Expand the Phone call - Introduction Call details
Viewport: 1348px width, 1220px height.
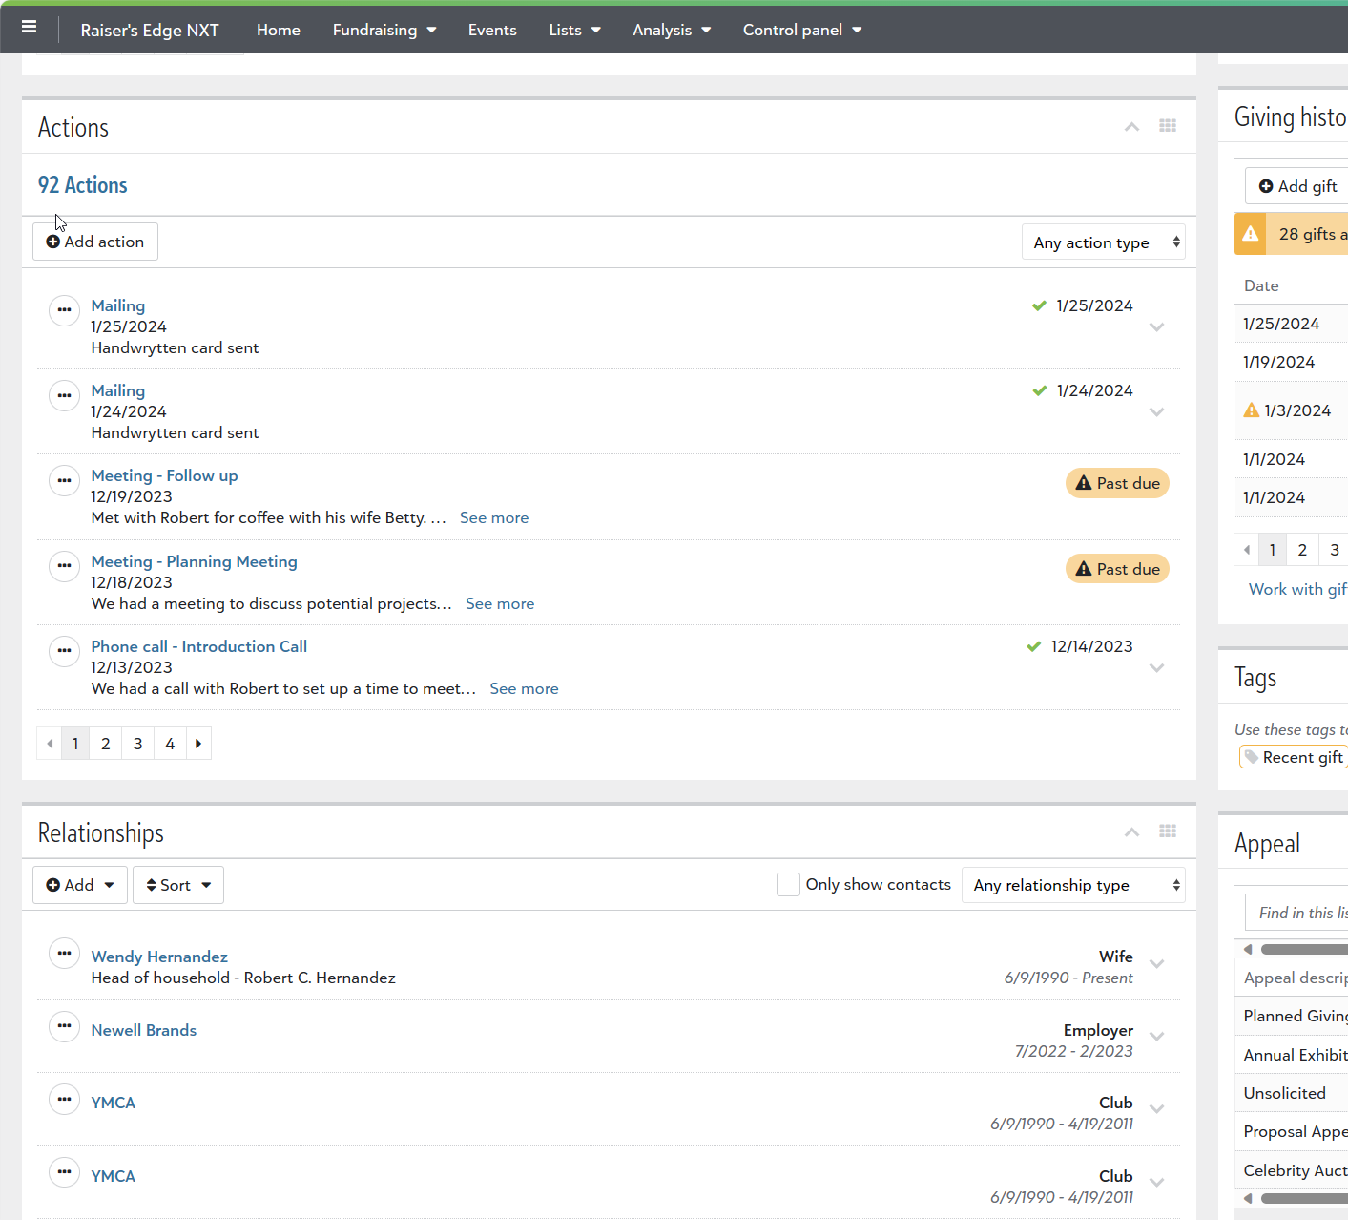1156,667
